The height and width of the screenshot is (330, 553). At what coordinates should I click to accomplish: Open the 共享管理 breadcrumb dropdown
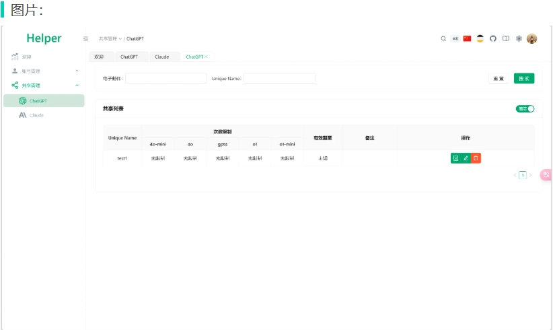click(110, 39)
